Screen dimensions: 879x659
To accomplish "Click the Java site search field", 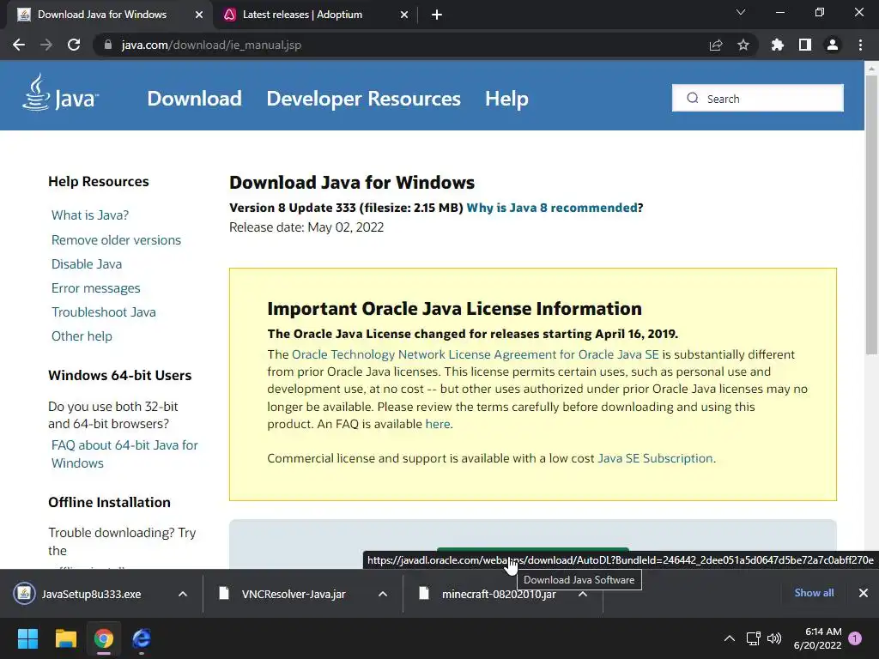I will 758,98.
